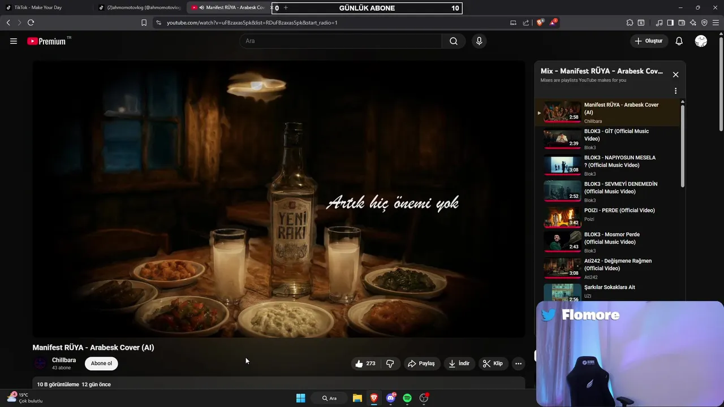Go back with the browser back arrow

8,23
